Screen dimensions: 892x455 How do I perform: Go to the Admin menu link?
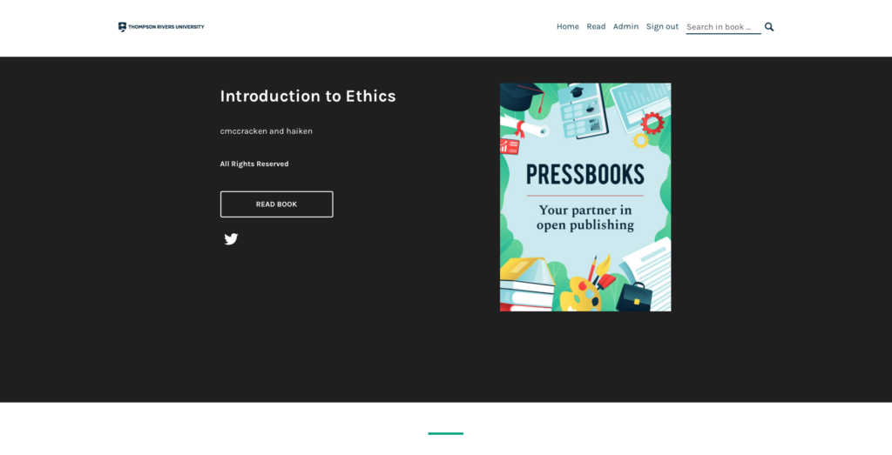pyautogui.click(x=625, y=27)
